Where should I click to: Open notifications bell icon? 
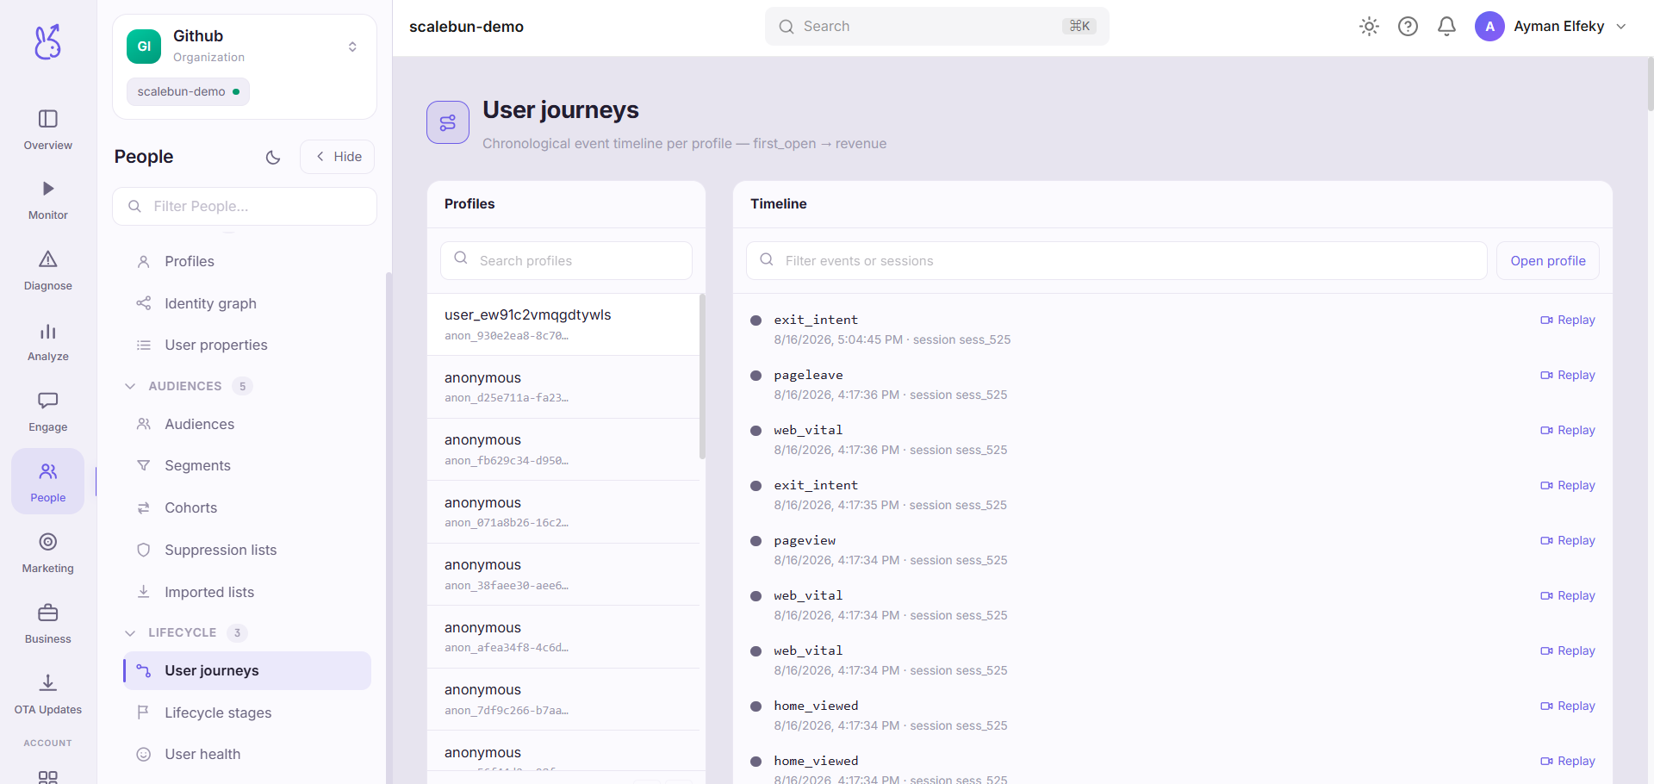1446,27
